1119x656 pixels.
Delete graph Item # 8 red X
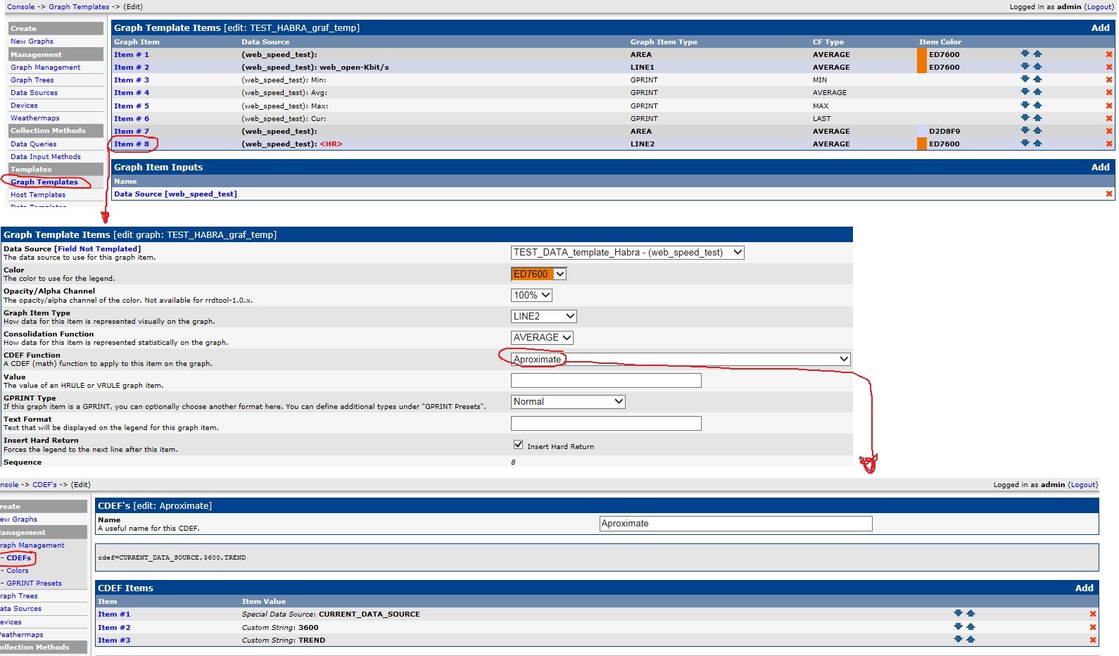pyautogui.click(x=1109, y=144)
